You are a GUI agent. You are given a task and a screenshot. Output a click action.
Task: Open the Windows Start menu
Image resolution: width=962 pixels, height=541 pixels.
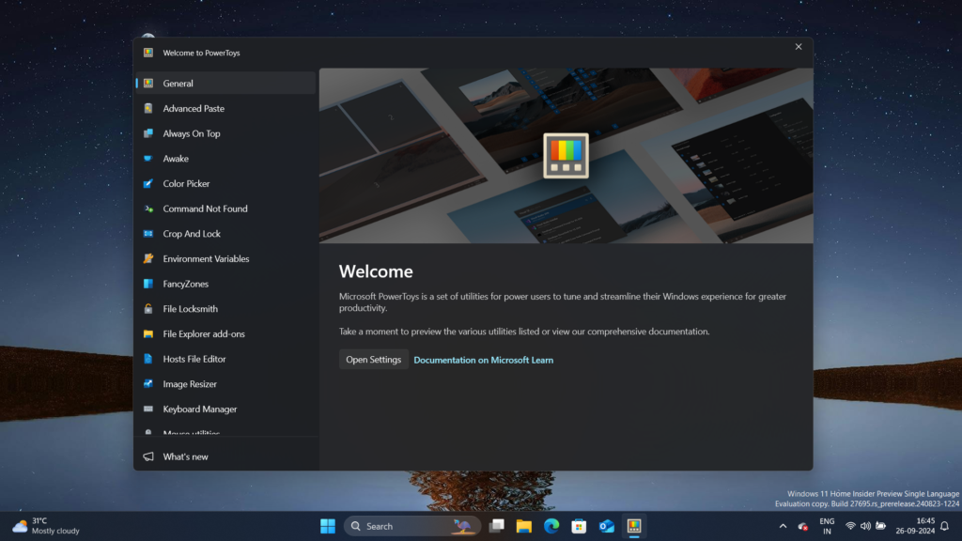(328, 526)
